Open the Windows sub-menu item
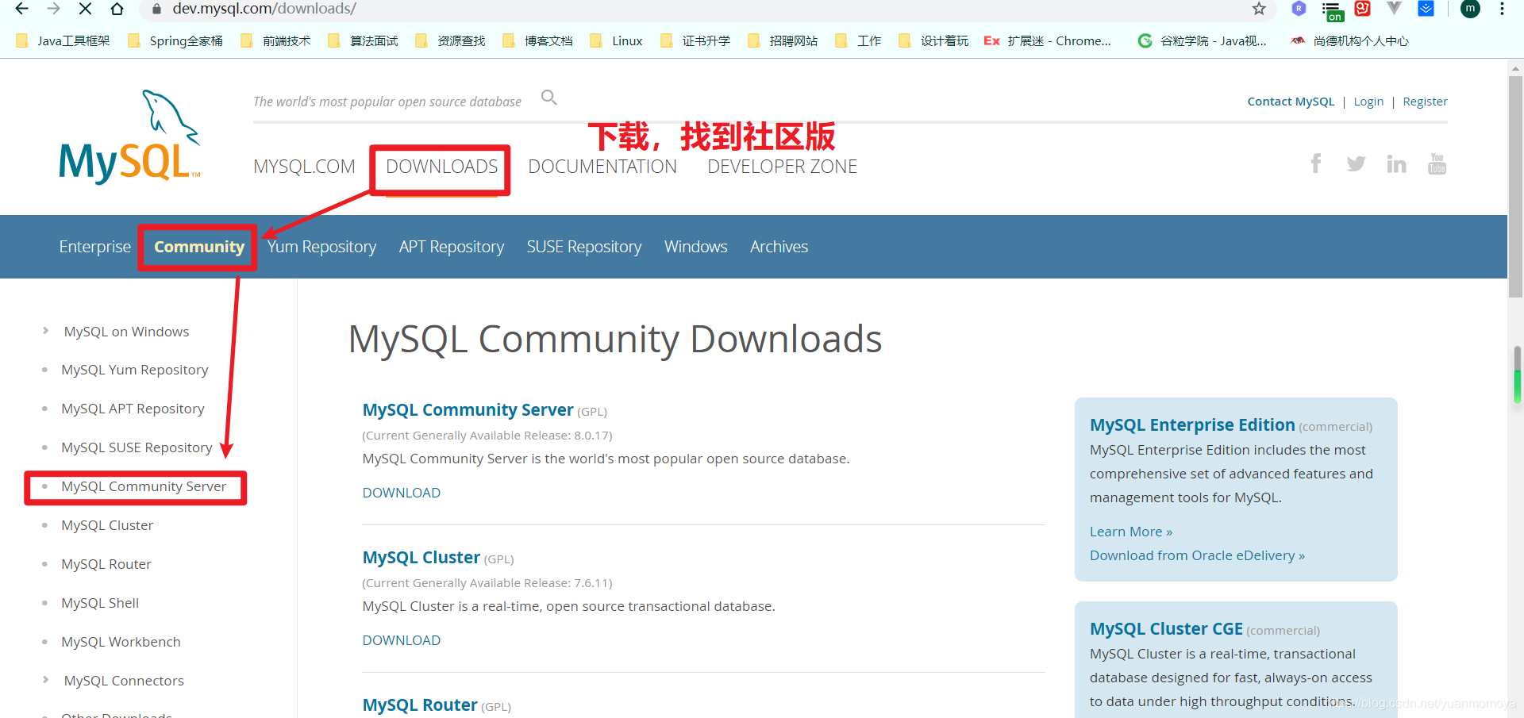 (696, 247)
